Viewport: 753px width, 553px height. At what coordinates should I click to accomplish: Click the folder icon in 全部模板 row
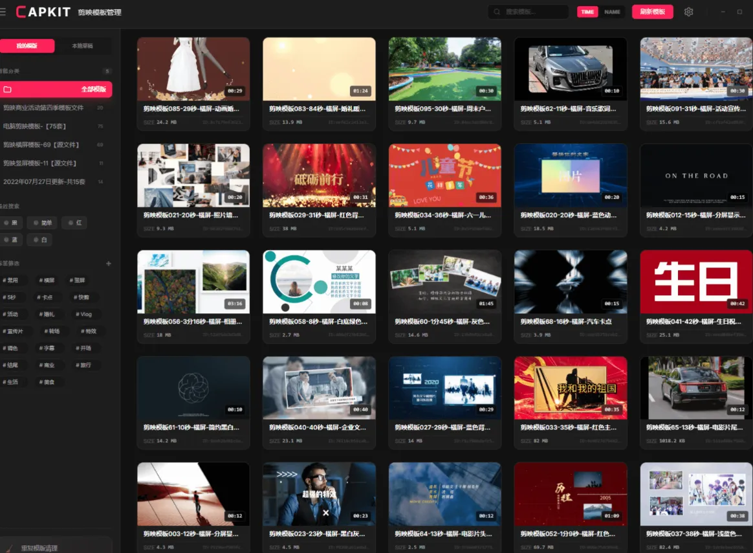pos(7,89)
